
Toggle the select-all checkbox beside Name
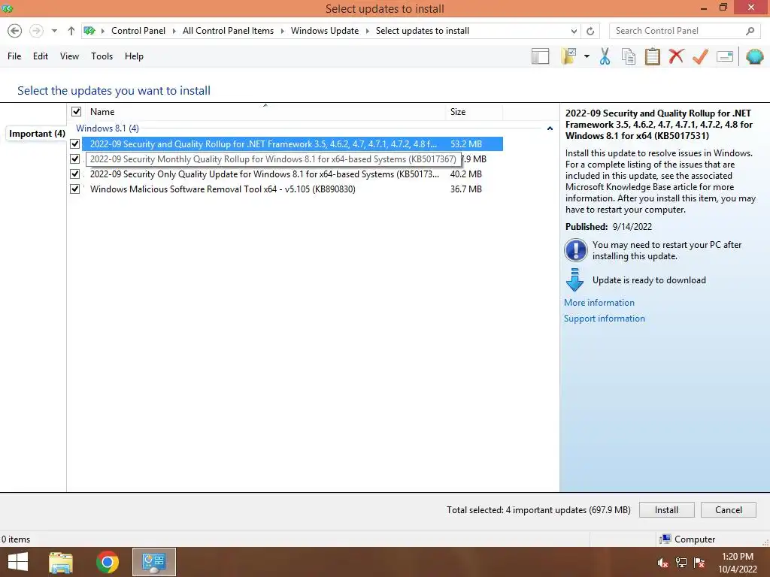click(x=76, y=111)
